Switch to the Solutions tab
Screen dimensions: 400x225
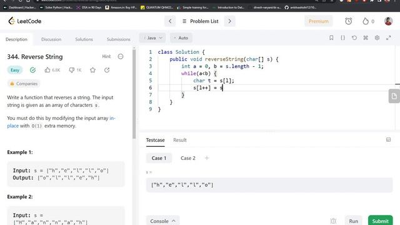click(84, 39)
